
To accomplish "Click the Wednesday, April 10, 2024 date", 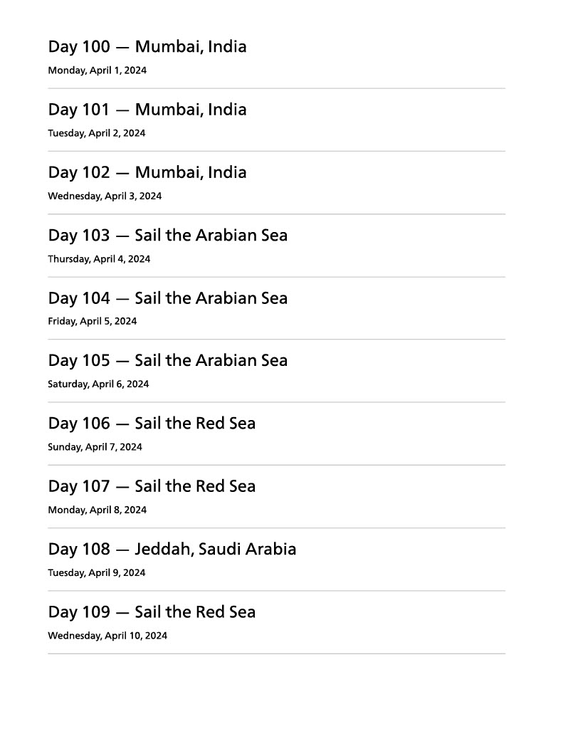I will tap(107, 636).
